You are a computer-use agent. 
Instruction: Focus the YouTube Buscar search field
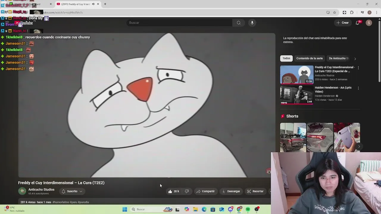click(x=179, y=23)
